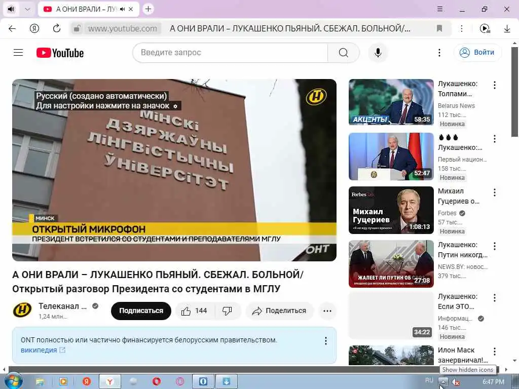The height and width of the screenshot is (389, 519).
Task: Open Yandex home via the Я button
Action: coord(34,28)
